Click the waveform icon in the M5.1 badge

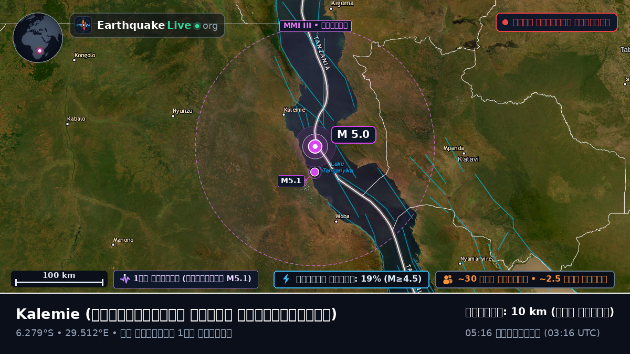point(125,279)
